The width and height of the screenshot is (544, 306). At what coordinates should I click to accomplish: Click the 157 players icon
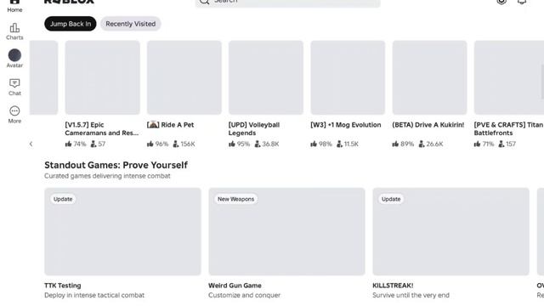[x=501, y=144]
